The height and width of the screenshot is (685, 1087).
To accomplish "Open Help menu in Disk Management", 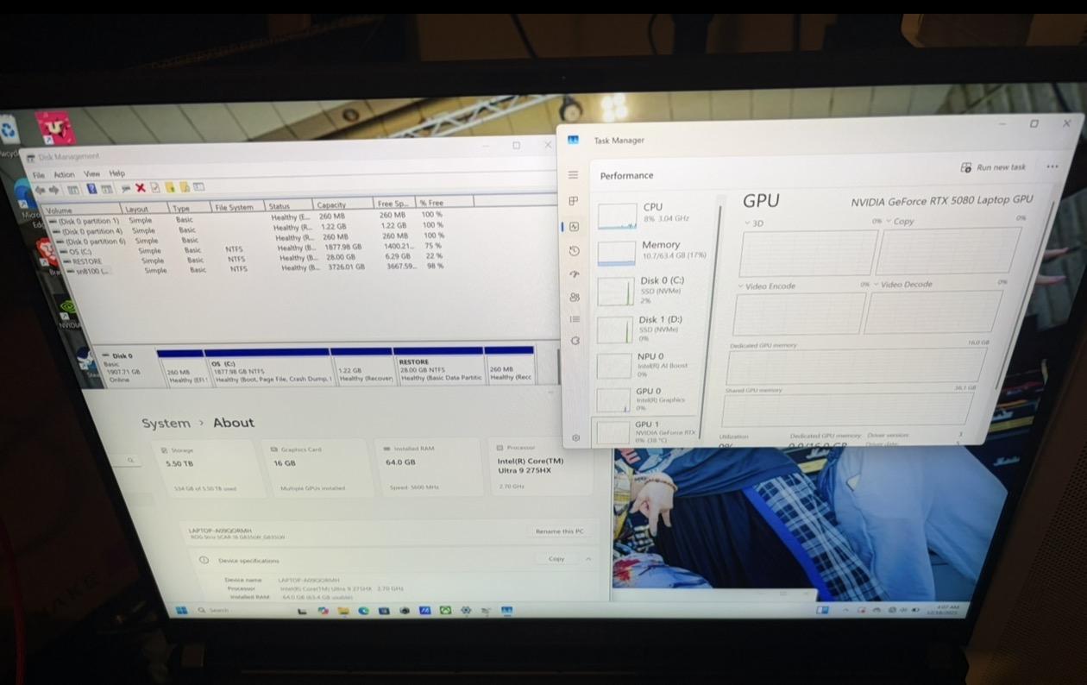I will point(117,173).
